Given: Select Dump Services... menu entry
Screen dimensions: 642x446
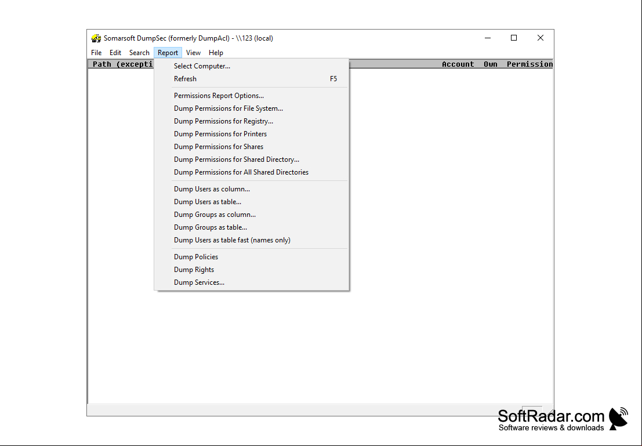Looking at the screenshot, I should click(x=251, y=282).
